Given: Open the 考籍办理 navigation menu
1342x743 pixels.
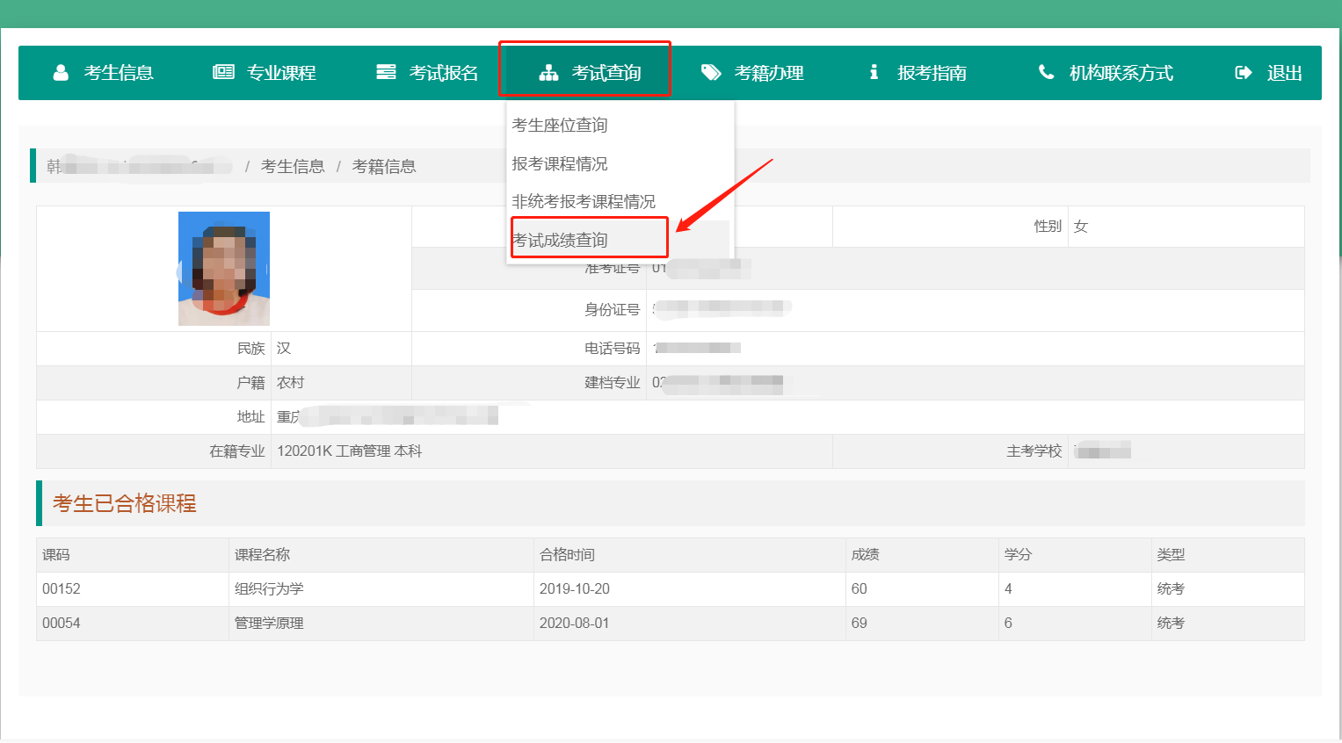Looking at the screenshot, I should click(x=752, y=73).
